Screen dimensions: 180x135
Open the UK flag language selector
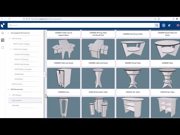(x=178, y=25)
